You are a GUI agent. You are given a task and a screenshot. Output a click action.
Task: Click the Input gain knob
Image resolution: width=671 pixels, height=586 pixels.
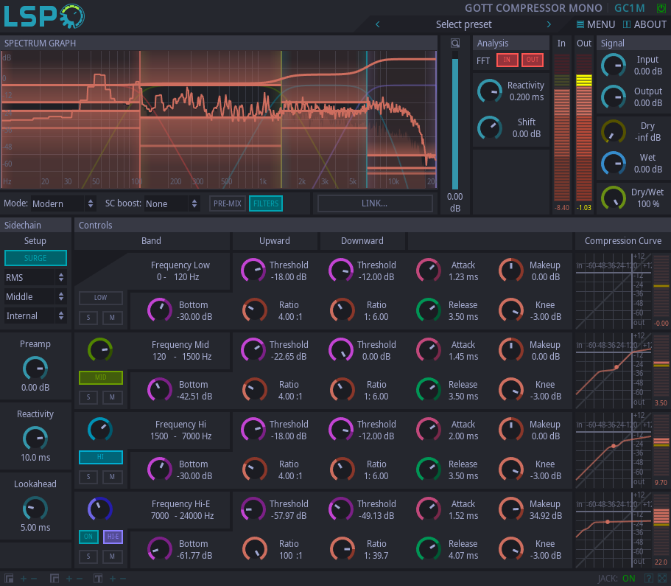tap(613, 66)
